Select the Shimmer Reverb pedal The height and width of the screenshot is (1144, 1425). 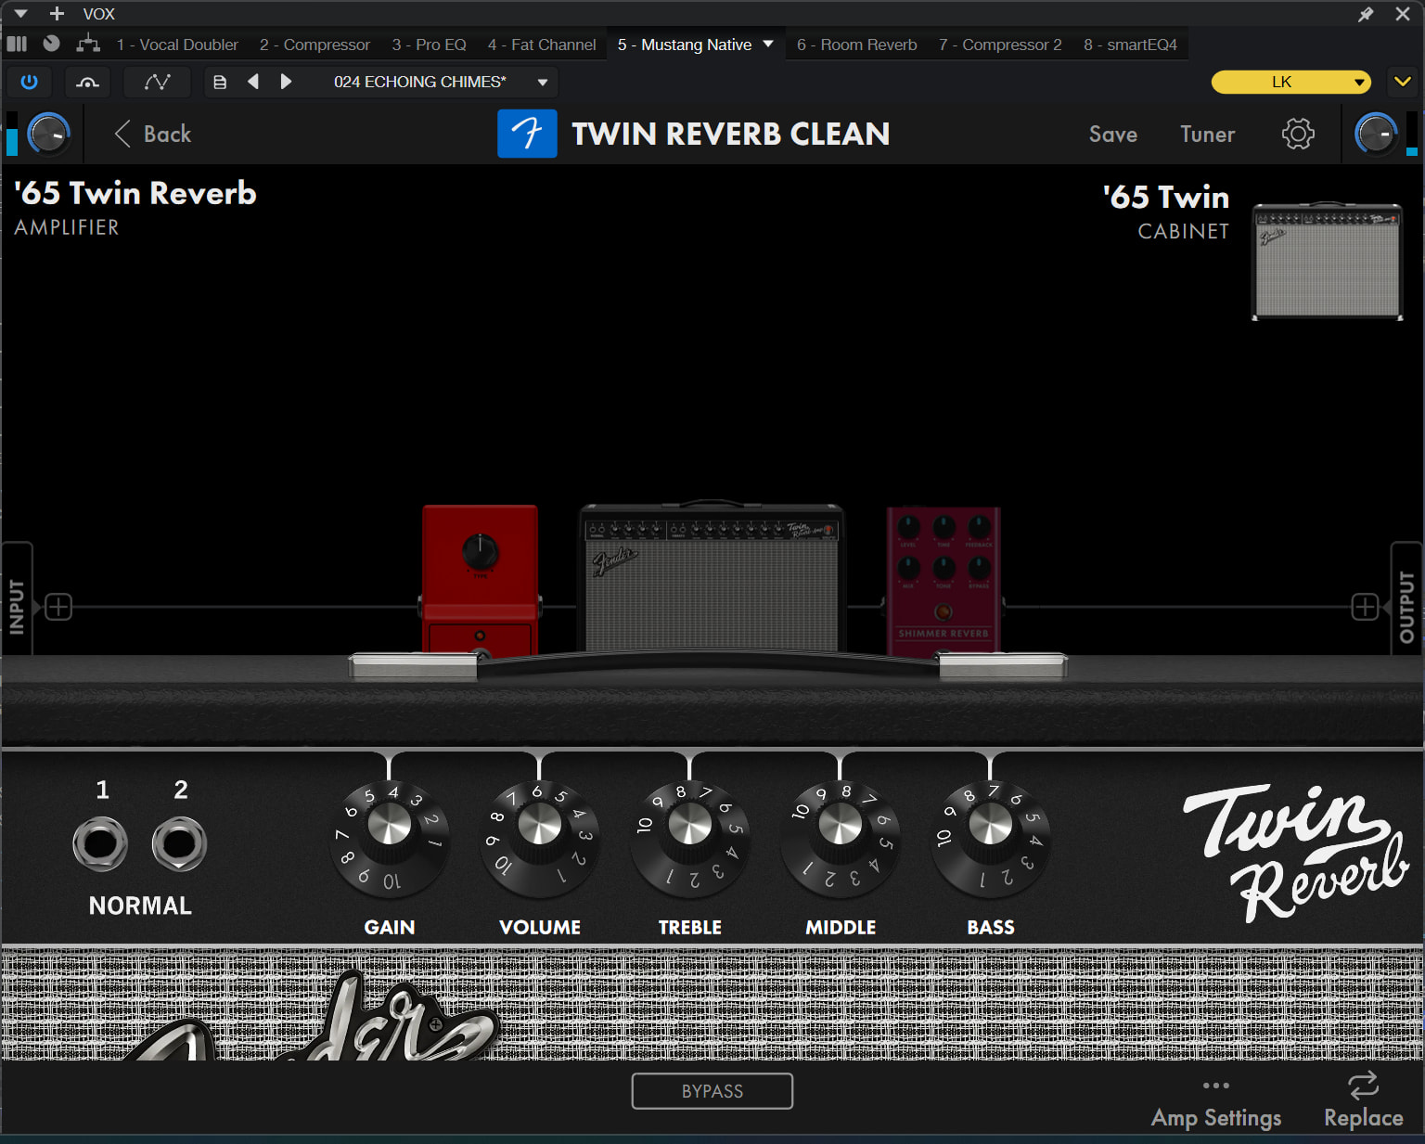point(944,581)
